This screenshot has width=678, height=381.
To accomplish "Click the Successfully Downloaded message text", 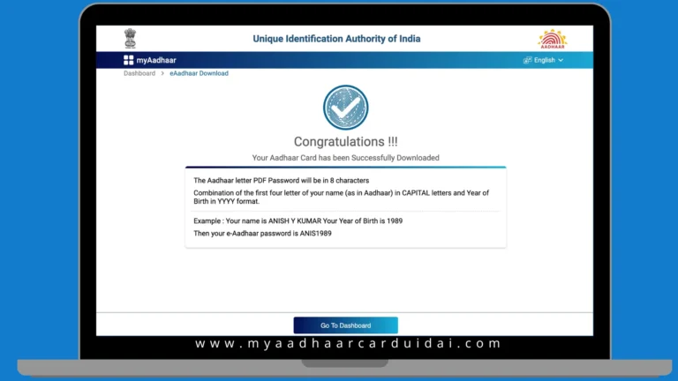I will [x=345, y=158].
